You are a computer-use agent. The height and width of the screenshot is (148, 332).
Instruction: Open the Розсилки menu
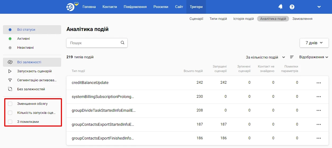pyautogui.click(x=161, y=7)
